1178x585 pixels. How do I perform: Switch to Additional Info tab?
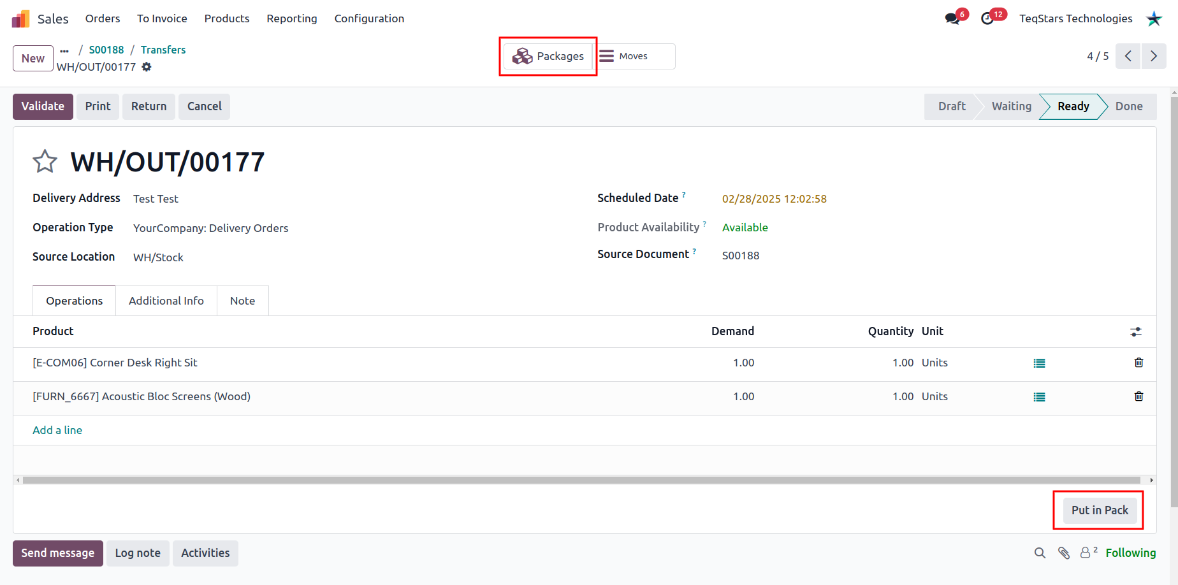166,301
